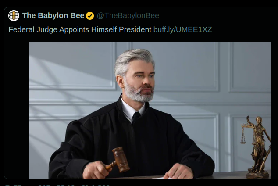Image resolution: width=278 pixels, height=186 pixels.
Task: Click the black margin left of the photo
Action: pyautogui.click(x=16, y=110)
